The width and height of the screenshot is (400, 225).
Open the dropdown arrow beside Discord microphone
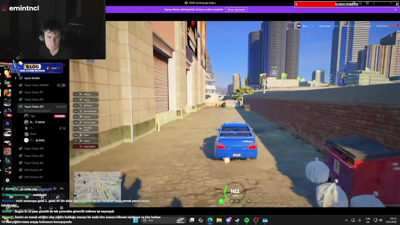(45, 208)
